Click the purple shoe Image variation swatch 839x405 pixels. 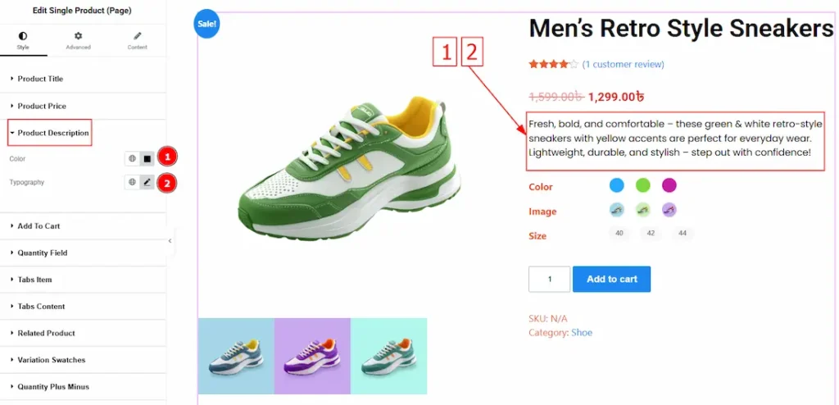(669, 211)
